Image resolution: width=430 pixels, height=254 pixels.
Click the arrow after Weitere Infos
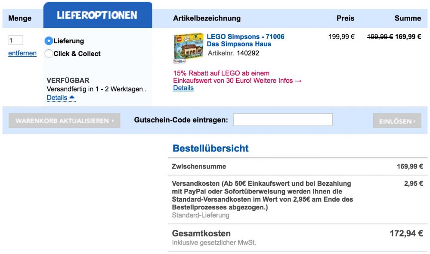click(298, 81)
